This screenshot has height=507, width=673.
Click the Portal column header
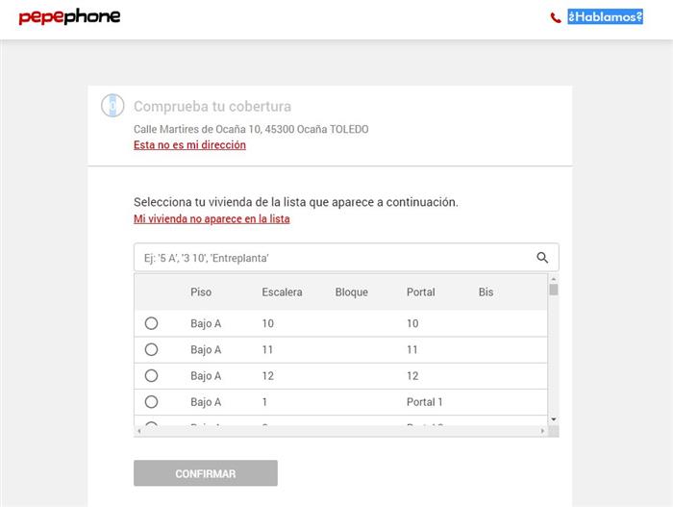coord(421,292)
